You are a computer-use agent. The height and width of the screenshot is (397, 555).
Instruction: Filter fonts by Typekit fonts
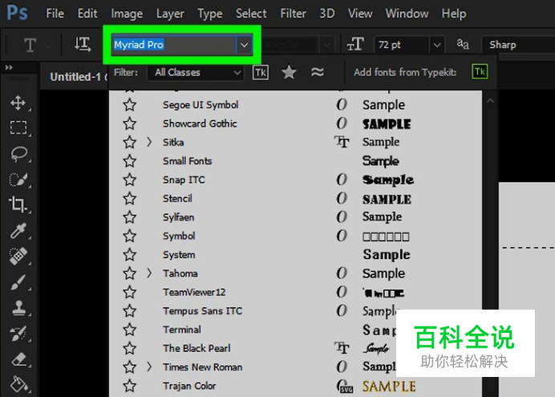tap(260, 72)
